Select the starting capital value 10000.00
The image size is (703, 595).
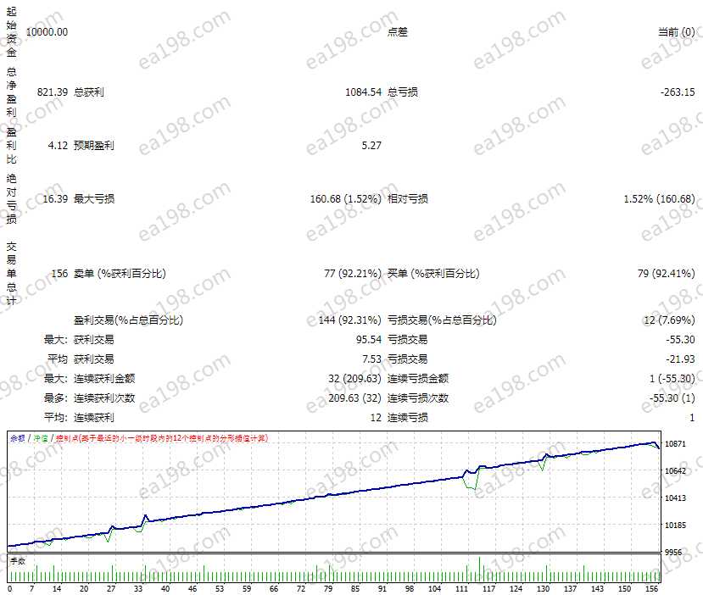click(47, 31)
